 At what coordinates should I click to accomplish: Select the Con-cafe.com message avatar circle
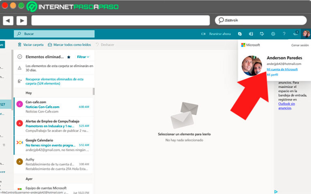[19, 104]
